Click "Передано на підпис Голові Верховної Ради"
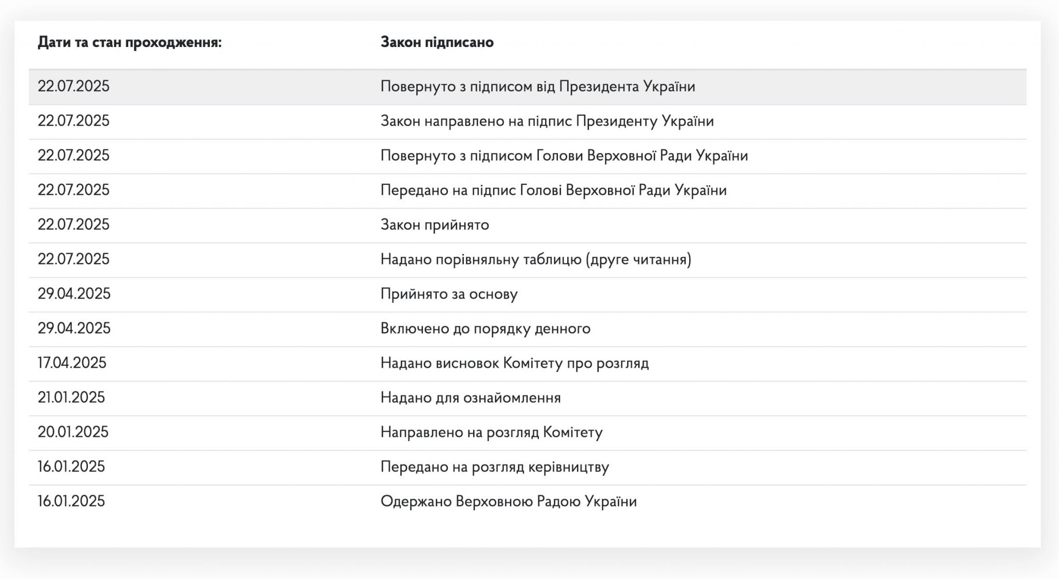 pos(553,190)
